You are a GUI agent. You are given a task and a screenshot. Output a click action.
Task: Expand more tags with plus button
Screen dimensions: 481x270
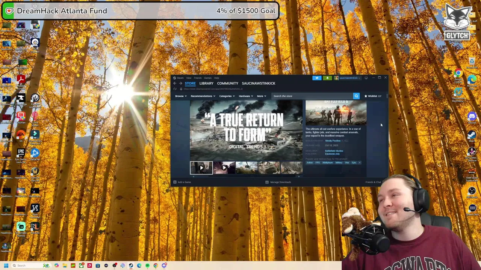[x=360, y=163]
